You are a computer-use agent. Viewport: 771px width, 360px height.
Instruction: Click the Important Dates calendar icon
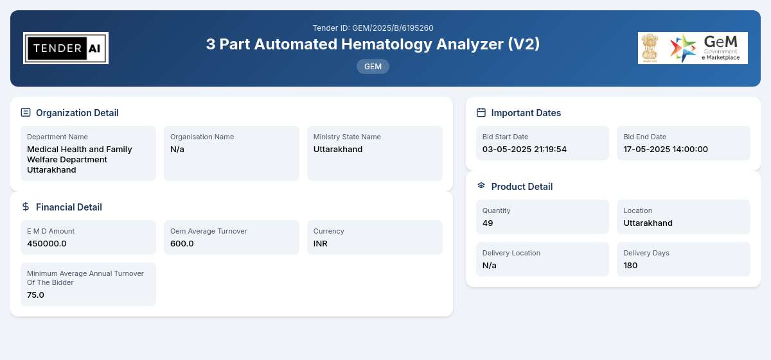[x=481, y=112]
